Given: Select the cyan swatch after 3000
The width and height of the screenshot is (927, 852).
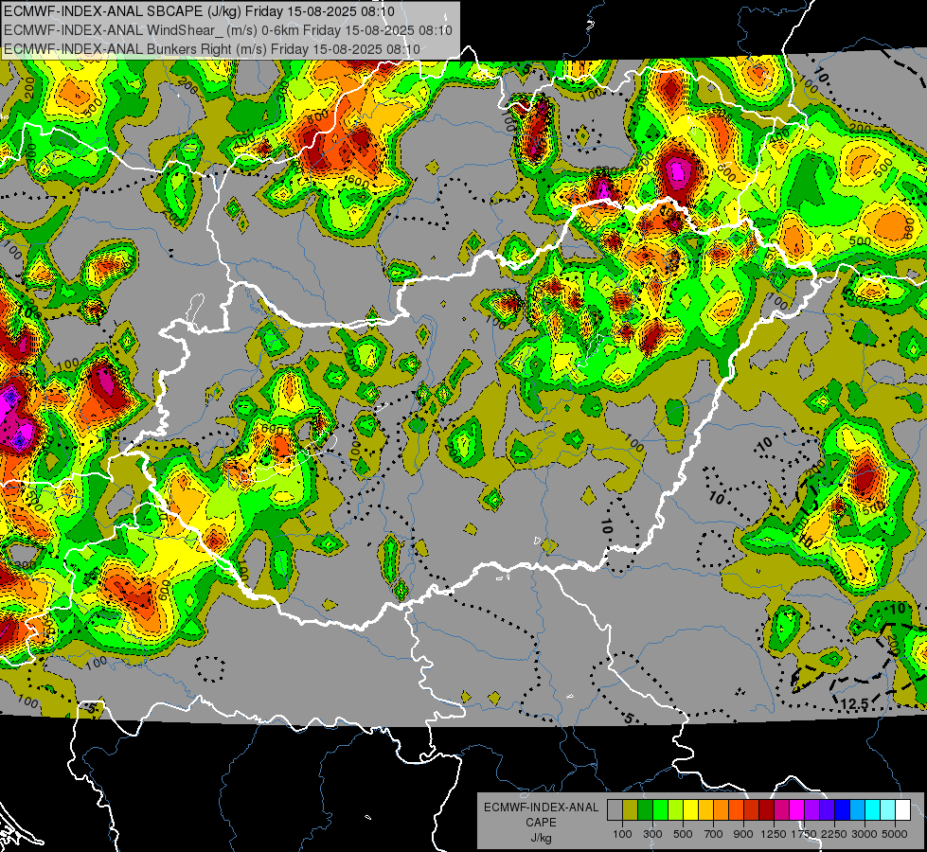Looking at the screenshot, I should 873,810.
